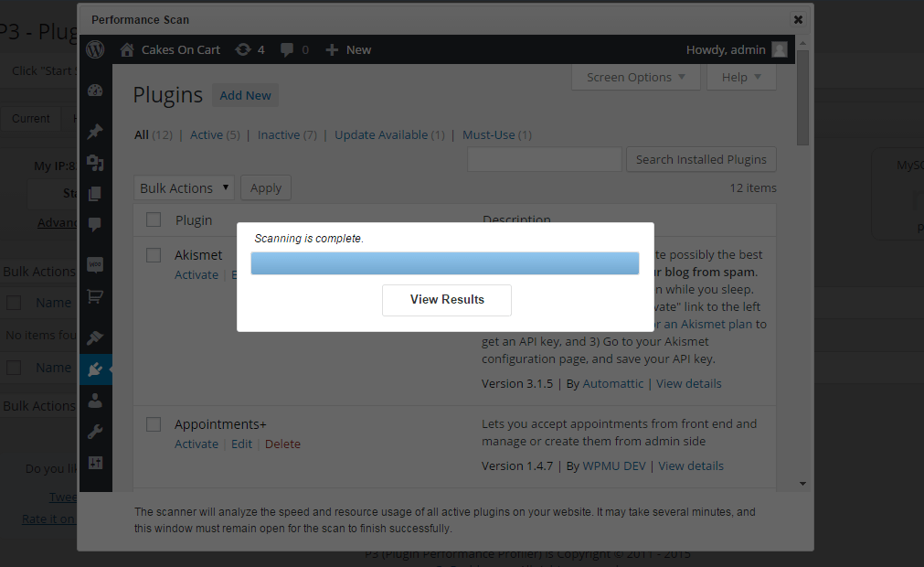Open the WPMU DEV author link

[614, 466]
